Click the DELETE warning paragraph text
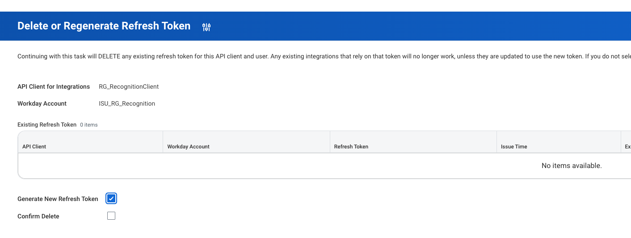This screenshot has width=631, height=238. (x=324, y=57)
